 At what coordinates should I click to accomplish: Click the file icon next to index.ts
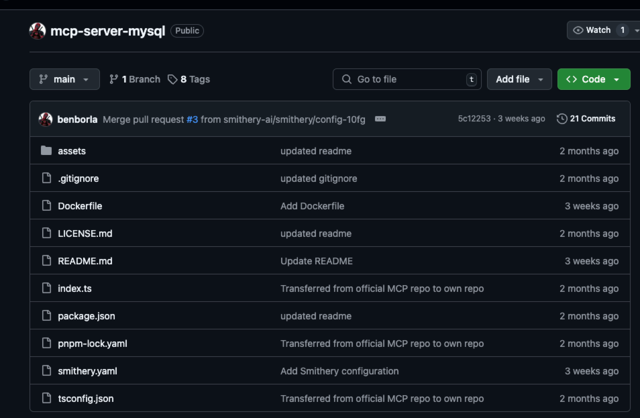click(x=46, y=289)
